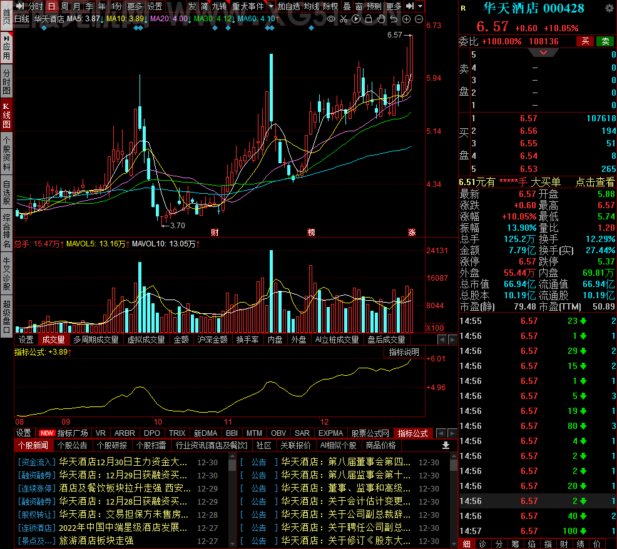Start chart replay with the circled play icon
The image size is (617, 549).
tap(356, 19)
